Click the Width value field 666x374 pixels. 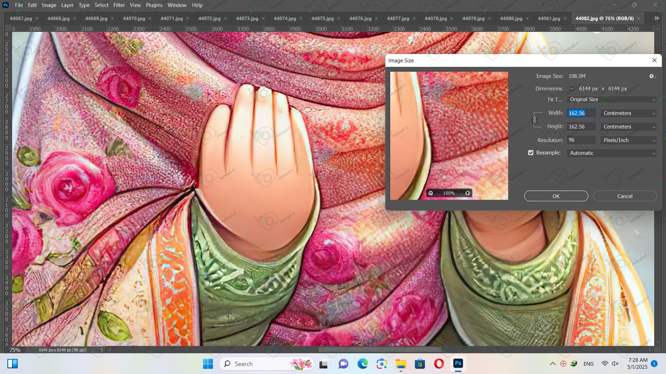[581, 113]
